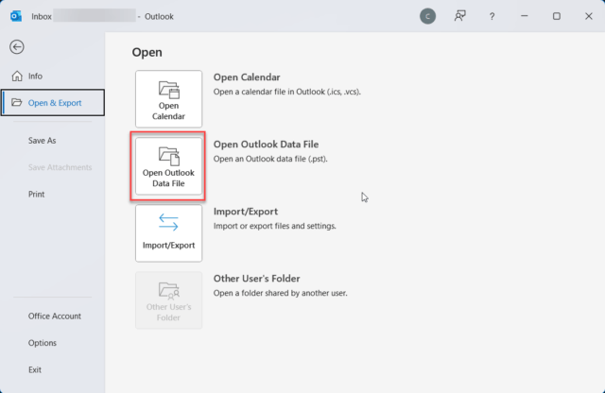The image size is (605, 393).
Task: Minimize the Outlook window
Action: 524,16
